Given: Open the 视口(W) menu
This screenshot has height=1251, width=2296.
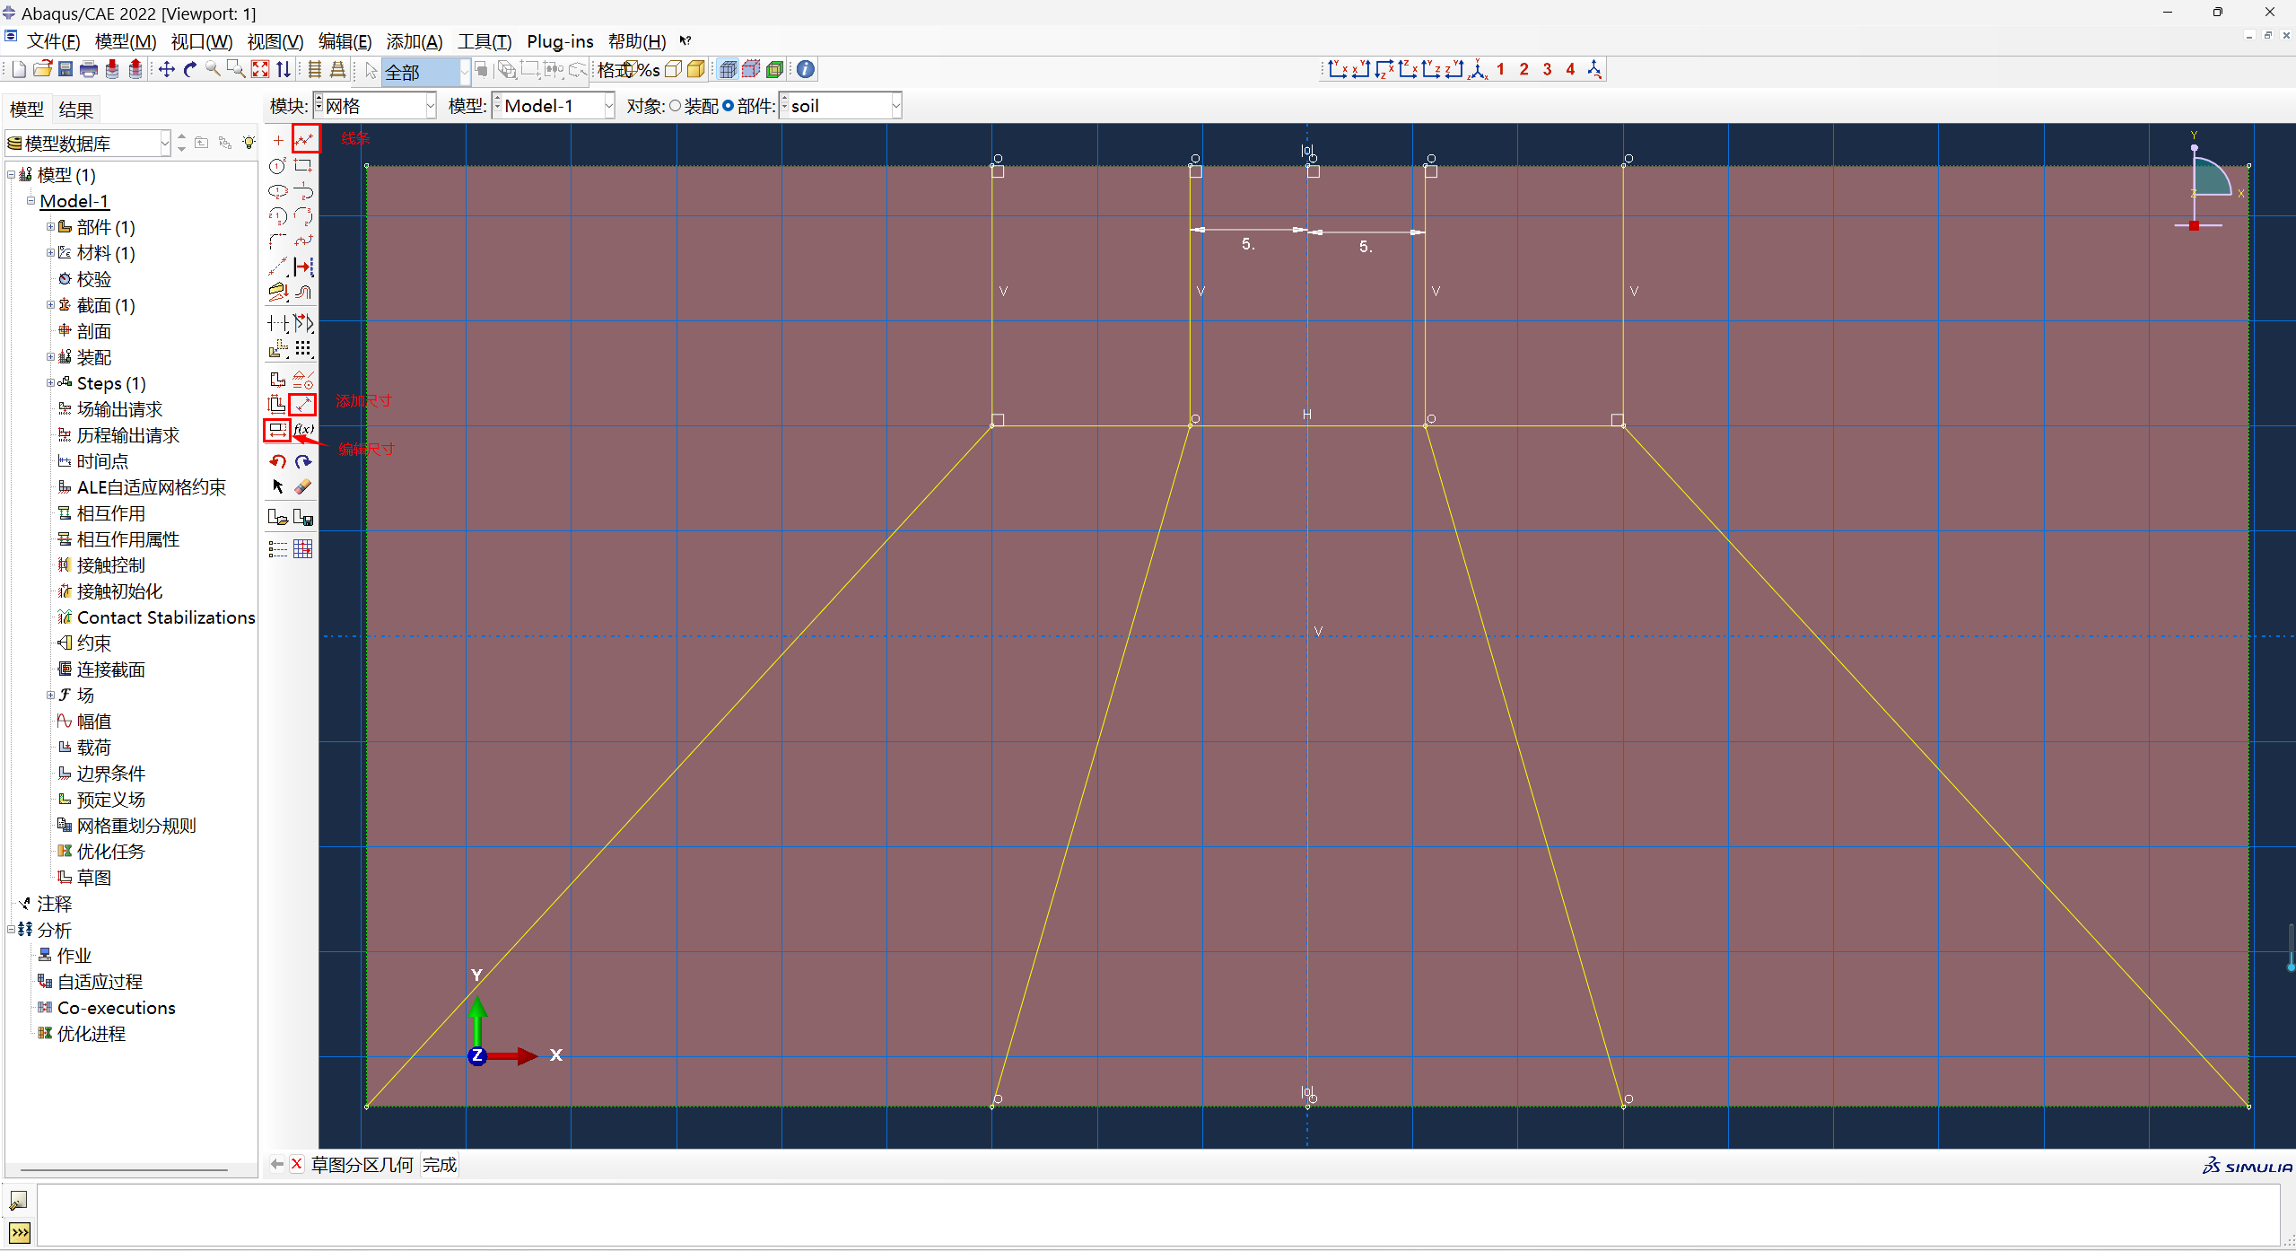Looking at the screenshot, I should tap(202, 41).
